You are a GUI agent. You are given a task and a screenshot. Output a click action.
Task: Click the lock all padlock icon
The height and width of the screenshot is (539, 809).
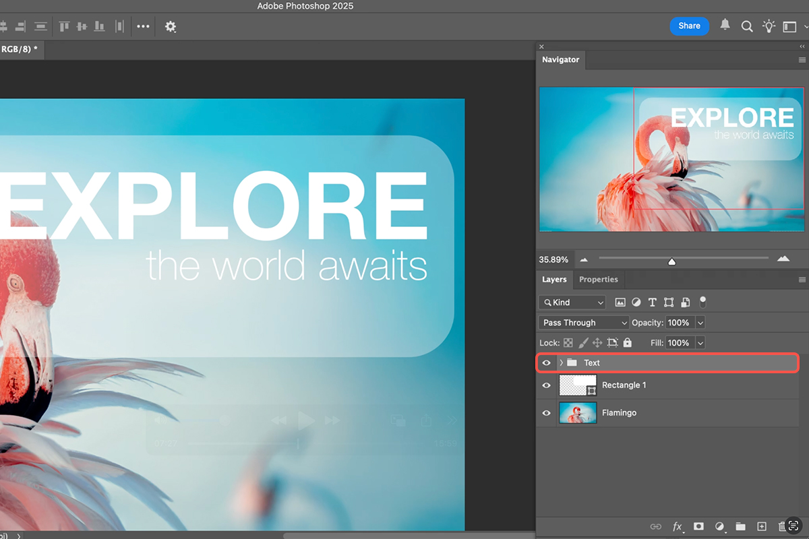(628, 343)
